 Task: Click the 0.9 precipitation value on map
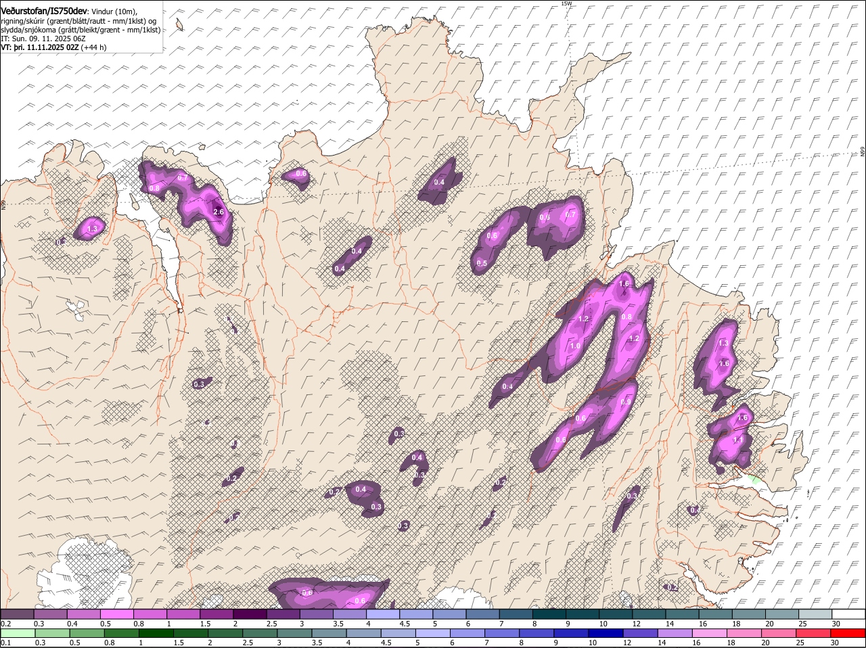tap(626, 402)
